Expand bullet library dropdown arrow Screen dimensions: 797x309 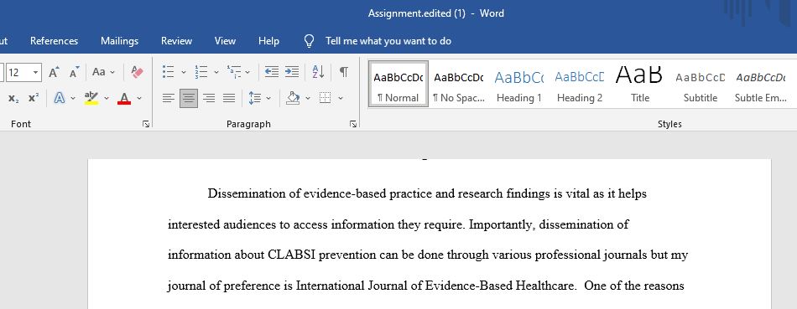tap(184, 73)
